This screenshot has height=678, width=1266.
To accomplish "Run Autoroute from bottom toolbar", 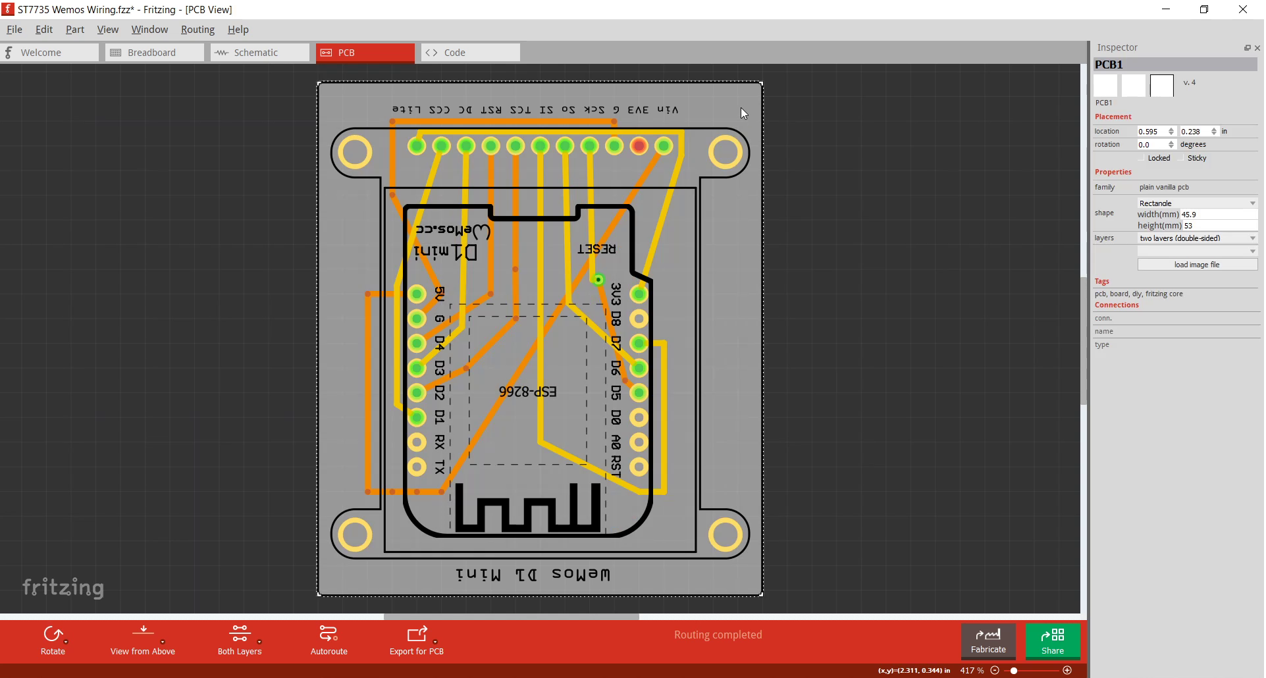I will point(329,640).
